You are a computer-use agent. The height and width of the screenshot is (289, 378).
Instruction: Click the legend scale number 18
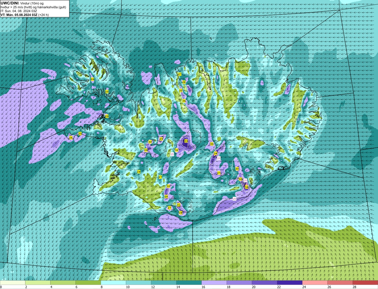click(x=228, y=287)
